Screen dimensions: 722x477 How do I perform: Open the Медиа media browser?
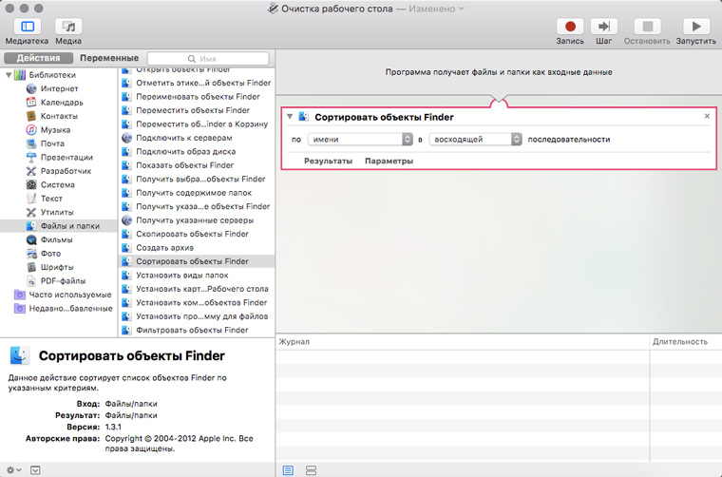68,27
